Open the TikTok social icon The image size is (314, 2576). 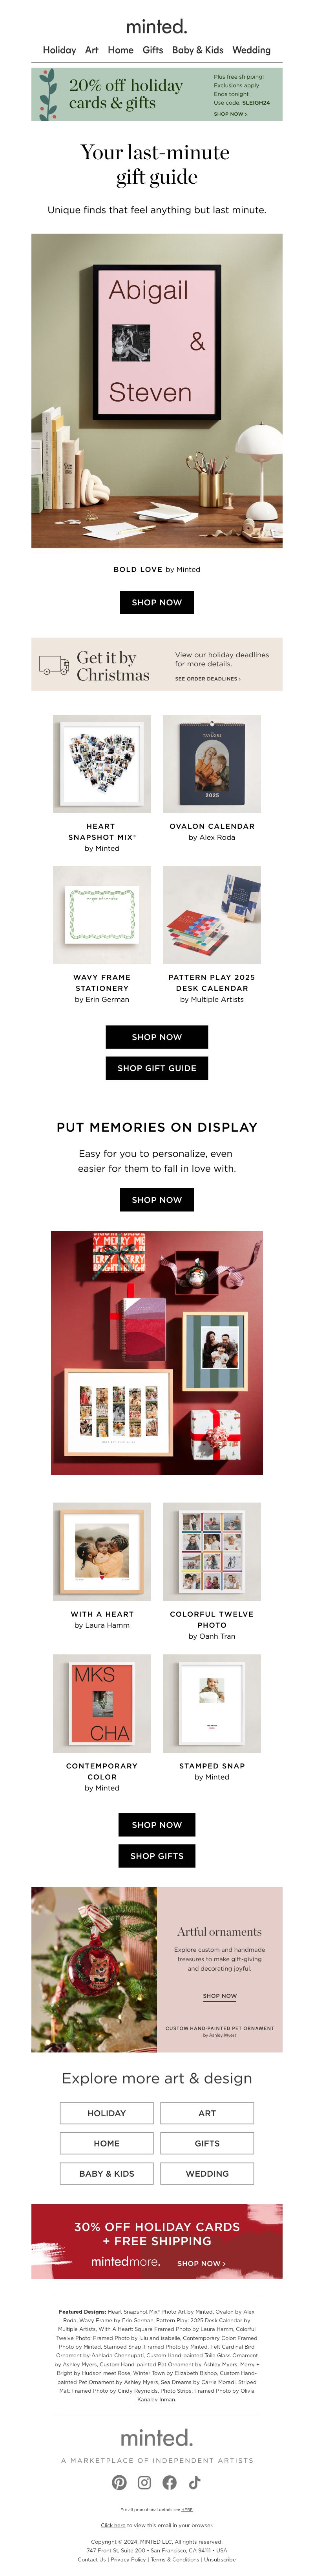point(194,2482)
